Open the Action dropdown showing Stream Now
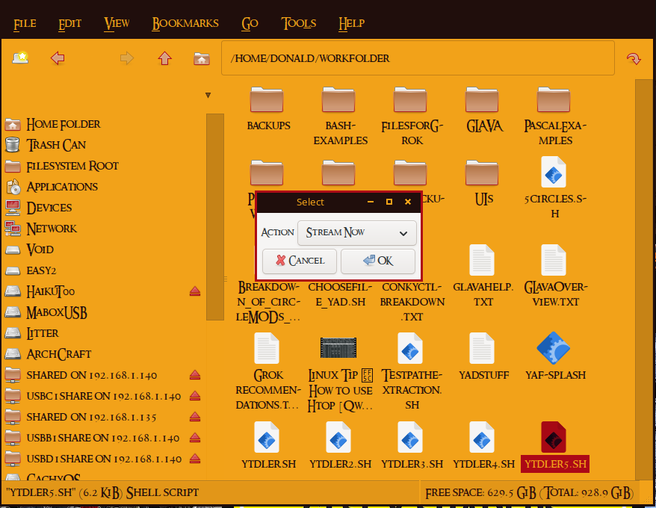656x508 pixels. coord(357,233)
